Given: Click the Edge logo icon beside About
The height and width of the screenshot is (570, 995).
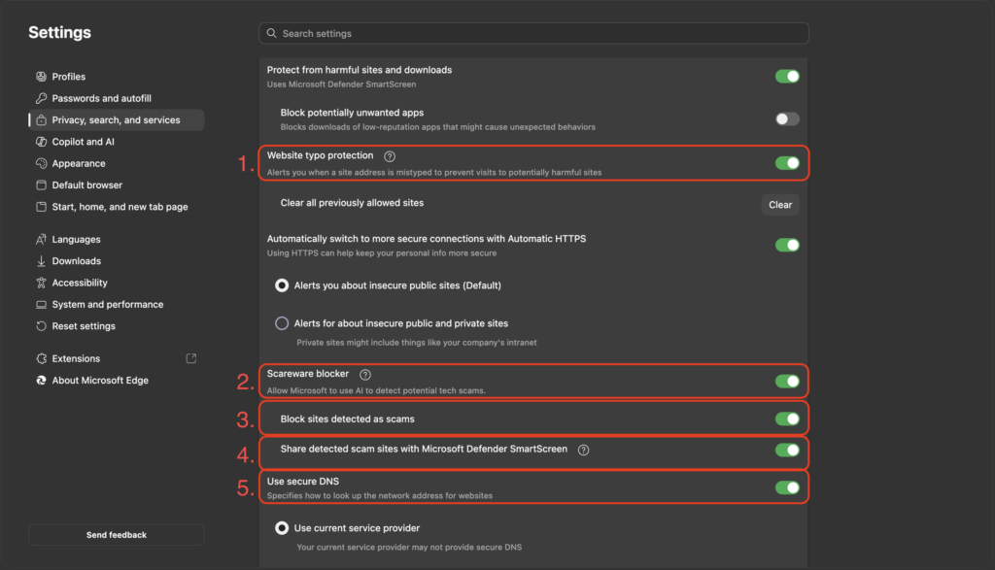Looking at the screenshot, I should [x=41, y=381].
